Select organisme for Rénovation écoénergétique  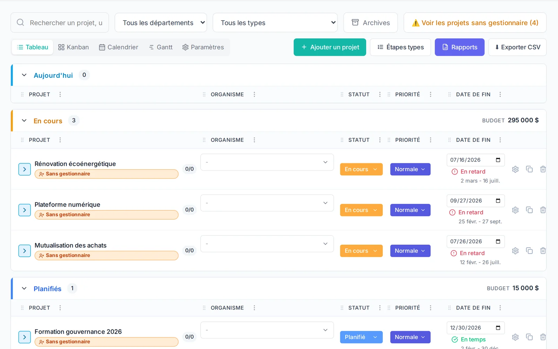point(267,162)
